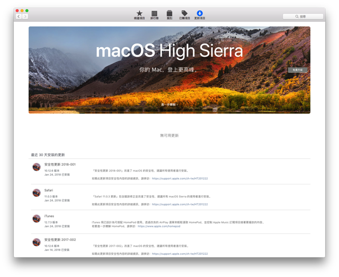Open the Updates download tab
This screenshot has width=339, height=277.
(200, 15)
